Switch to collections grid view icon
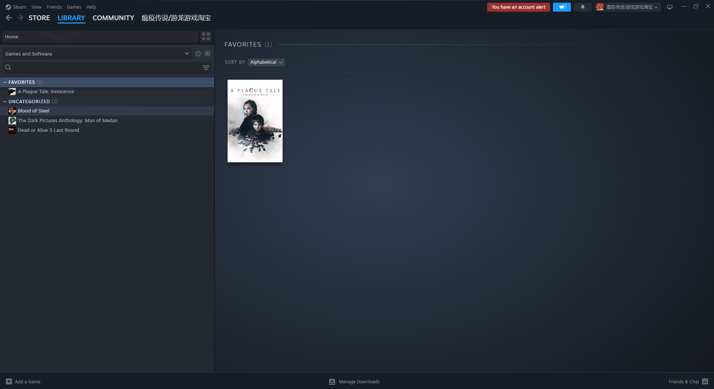 click(206, 36)
